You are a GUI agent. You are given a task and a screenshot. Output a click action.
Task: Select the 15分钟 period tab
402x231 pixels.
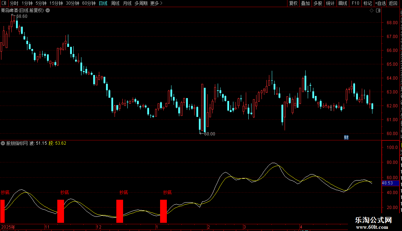(x=56, y=3)
